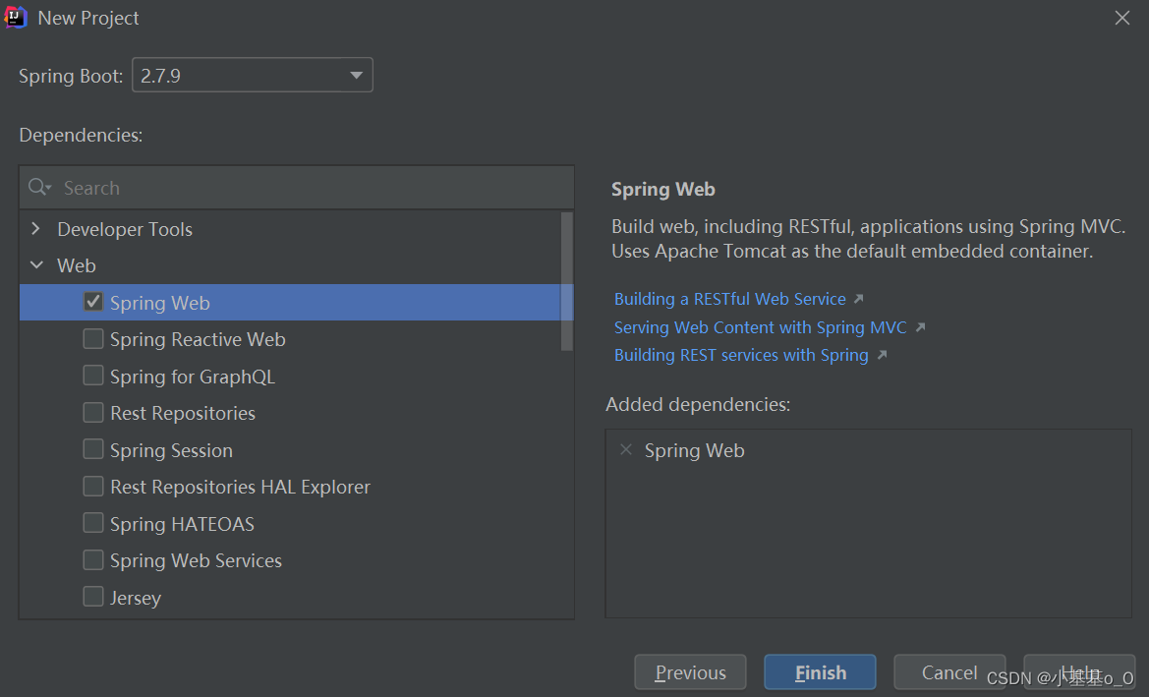Open Building a RESTful Web Service link
This screenshot has width=1149, height=697.
point(730,299)
